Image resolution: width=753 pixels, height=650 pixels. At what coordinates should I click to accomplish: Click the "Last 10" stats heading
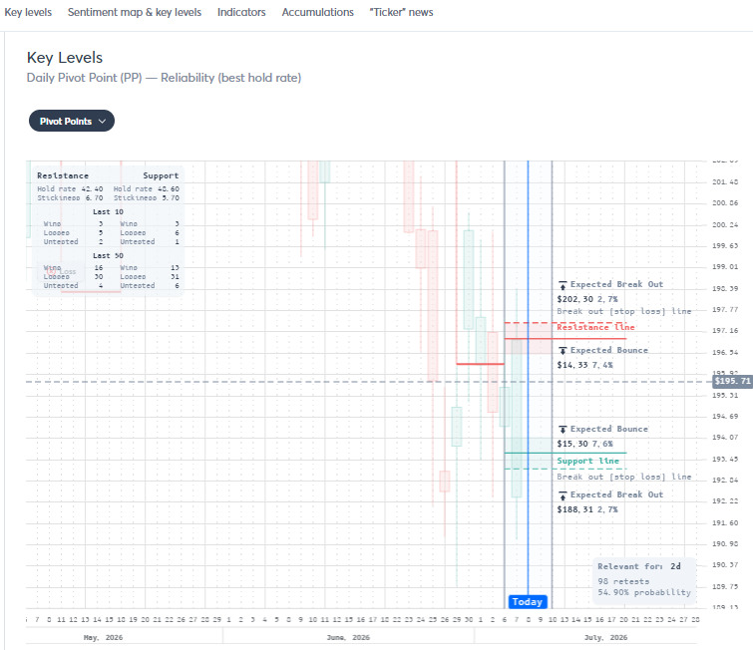click(x=108, y=211)
